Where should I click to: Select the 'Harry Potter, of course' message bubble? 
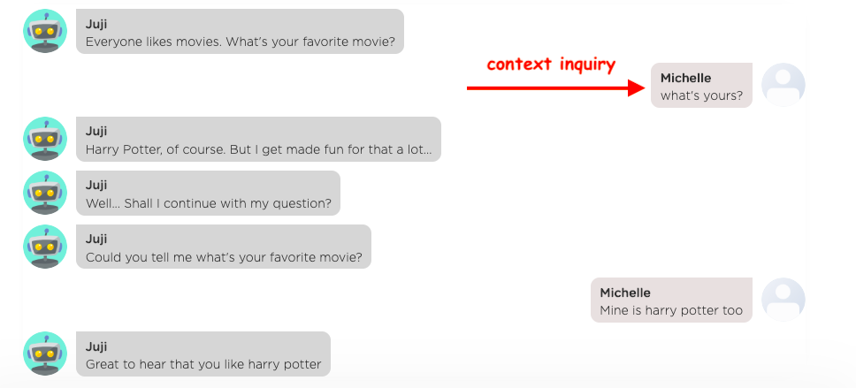(258, 139)
